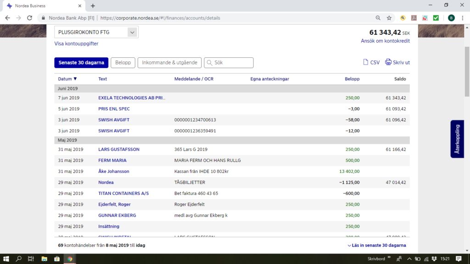This screenshot has width=470, height=264.
Task: Open SWISH AVGIFT transaction with OCR 0000001236359491
Action: coord(114,131)
